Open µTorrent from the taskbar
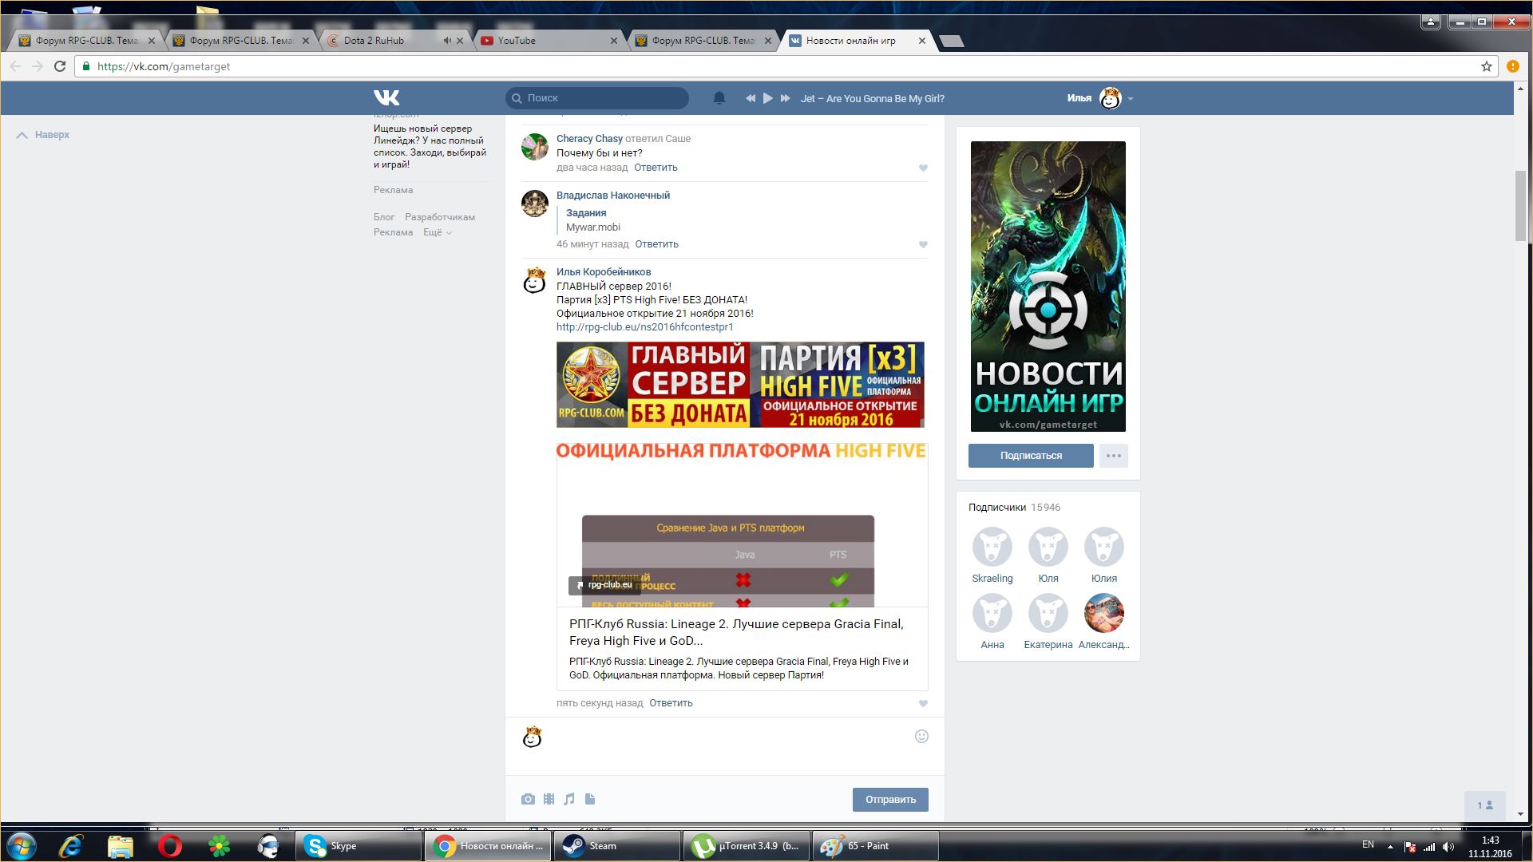 coord(747,846)
